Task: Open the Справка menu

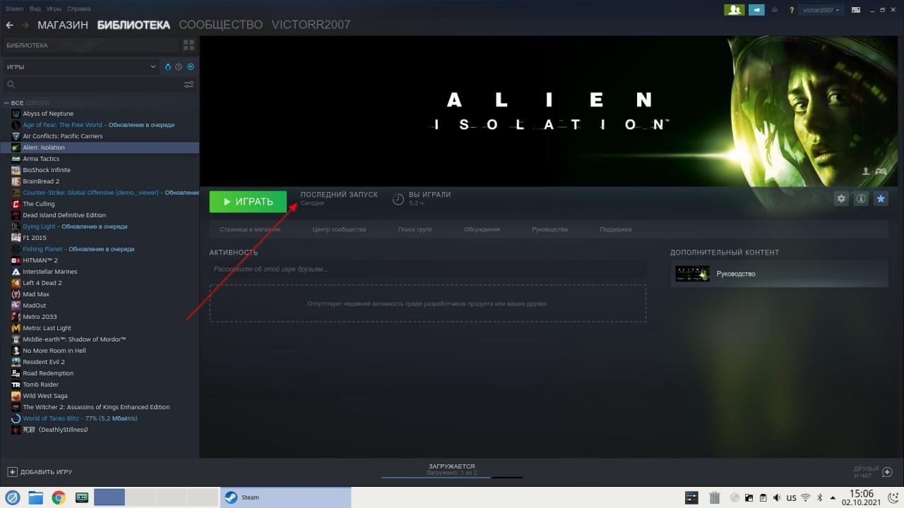Action: (x=78, y=9)
